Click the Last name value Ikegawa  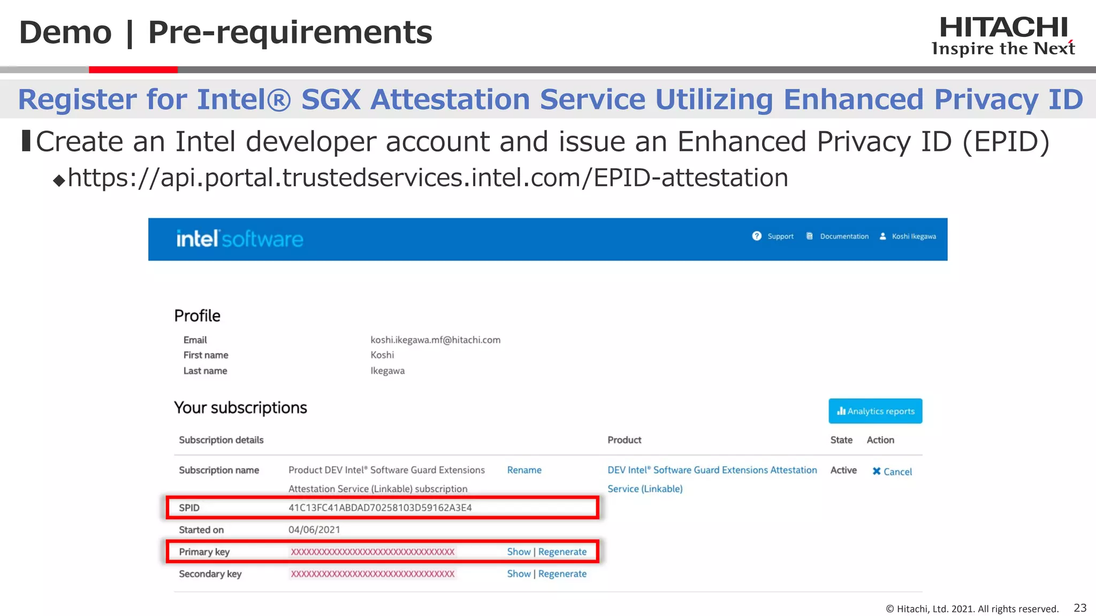[x=387, y=371]
